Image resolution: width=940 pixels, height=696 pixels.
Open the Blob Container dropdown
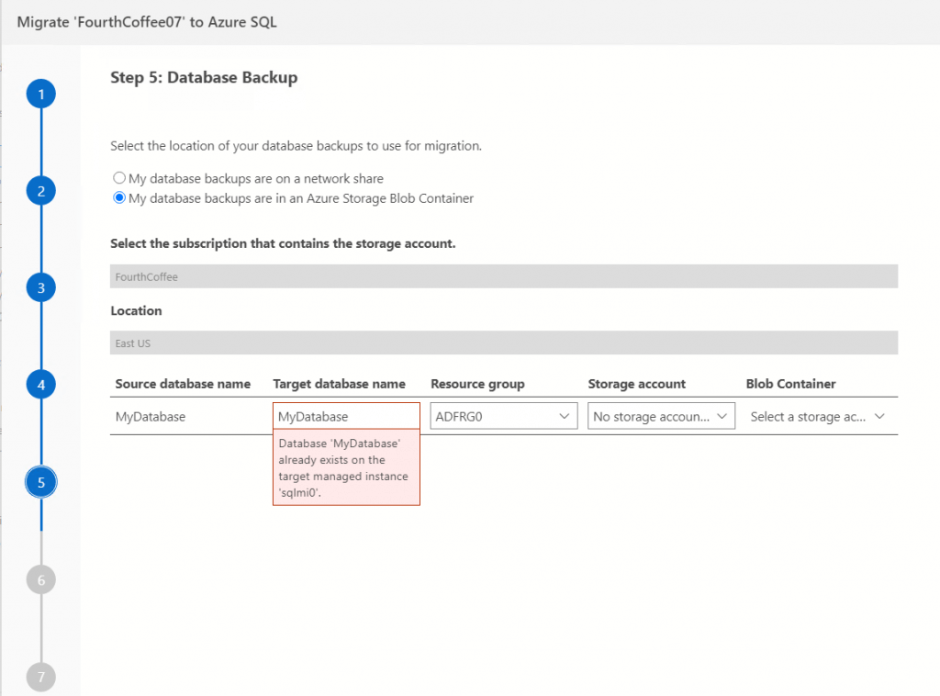[x=818, y=417]
